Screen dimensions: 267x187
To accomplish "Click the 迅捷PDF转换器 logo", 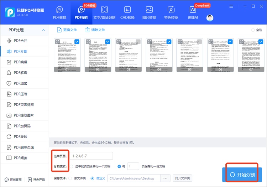I will (25, 12).
